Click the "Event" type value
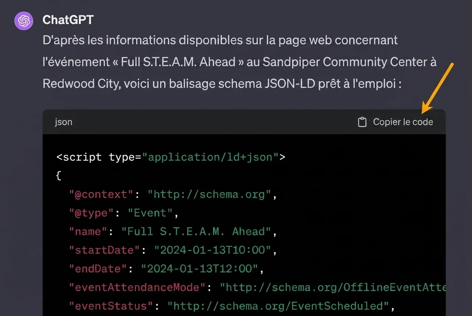This screenshot has width=472, height=316. (x=150, y=213)
